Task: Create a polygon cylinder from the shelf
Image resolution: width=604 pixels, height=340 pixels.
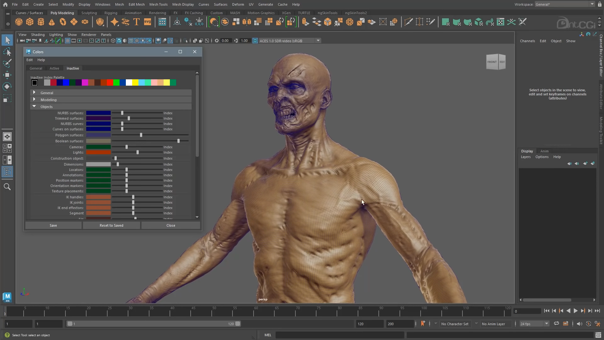Action: tap(41, 22)
